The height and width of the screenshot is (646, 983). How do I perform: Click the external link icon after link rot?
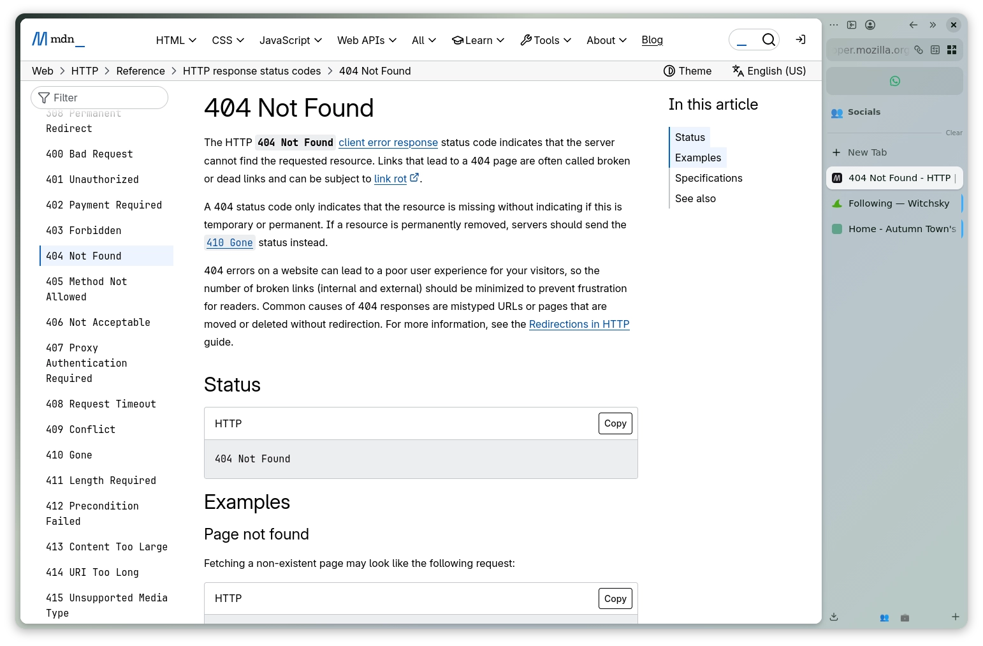[414, 178]
